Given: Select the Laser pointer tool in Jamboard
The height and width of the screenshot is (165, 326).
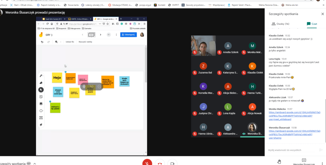Looking at the screenshot, I should [41, 125].
